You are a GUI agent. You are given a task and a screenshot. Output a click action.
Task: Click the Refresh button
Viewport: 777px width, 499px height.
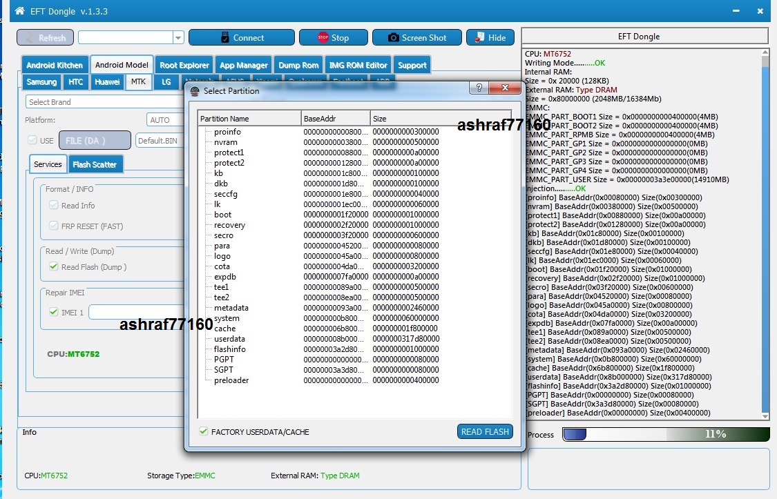click(45, 38)
